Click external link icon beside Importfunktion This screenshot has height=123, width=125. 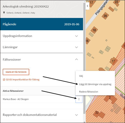click(4, 80)
